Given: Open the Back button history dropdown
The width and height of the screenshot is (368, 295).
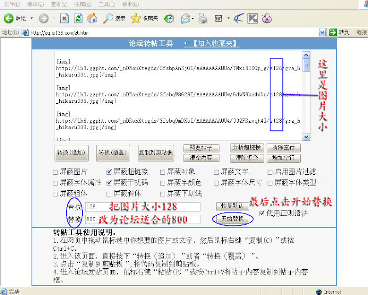Looking at the screenshot, I should [32, 18].
